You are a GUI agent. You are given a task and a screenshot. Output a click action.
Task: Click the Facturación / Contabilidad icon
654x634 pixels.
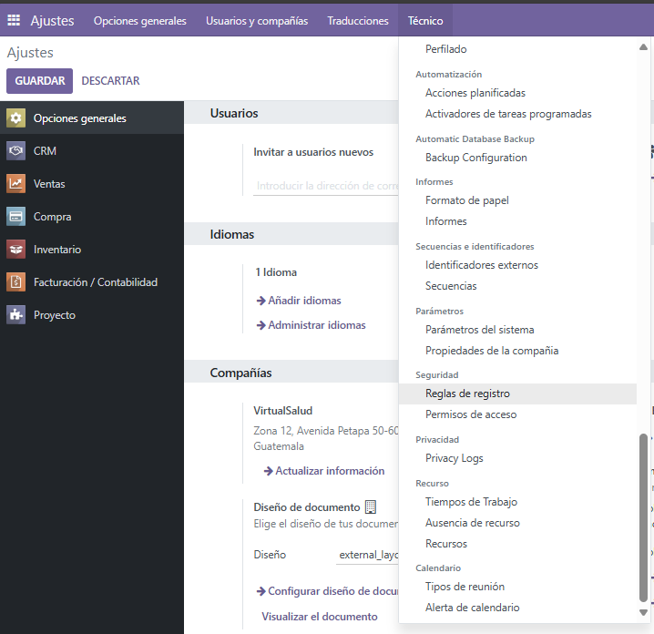tap(15, 282)
